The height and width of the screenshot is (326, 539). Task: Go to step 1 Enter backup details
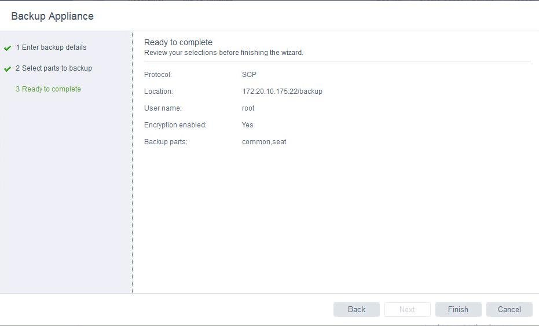pyautogui.click(x=51, y=47)
